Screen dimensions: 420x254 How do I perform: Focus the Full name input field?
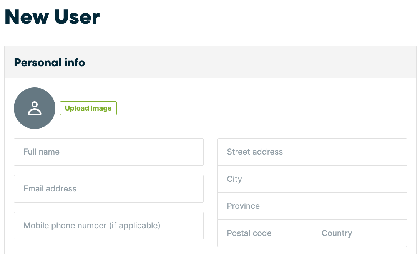(x=109, y=152)
